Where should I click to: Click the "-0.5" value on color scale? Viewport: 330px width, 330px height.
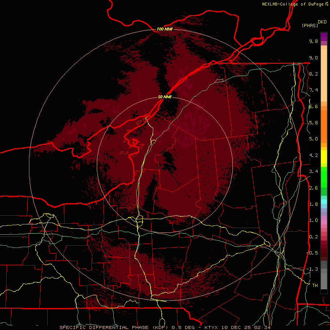312,253
